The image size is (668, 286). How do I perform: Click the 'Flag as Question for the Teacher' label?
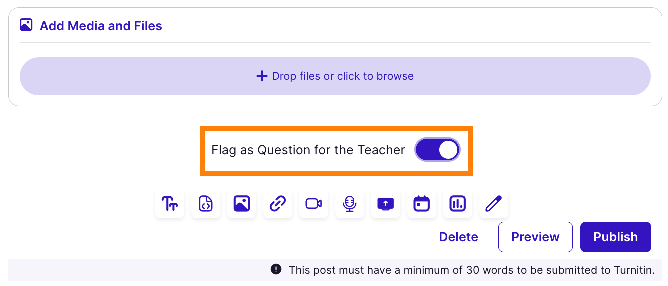(x=308, y=150)
